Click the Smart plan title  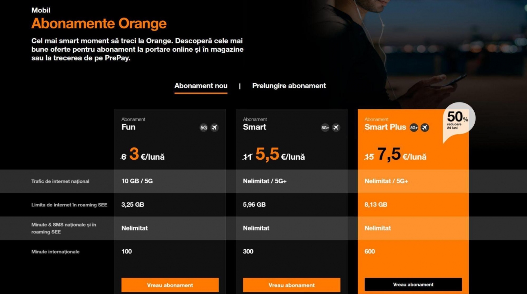255,127
